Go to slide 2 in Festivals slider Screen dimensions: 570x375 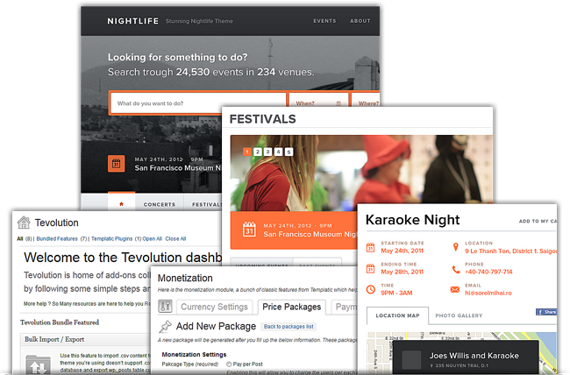tap(257, 152)
